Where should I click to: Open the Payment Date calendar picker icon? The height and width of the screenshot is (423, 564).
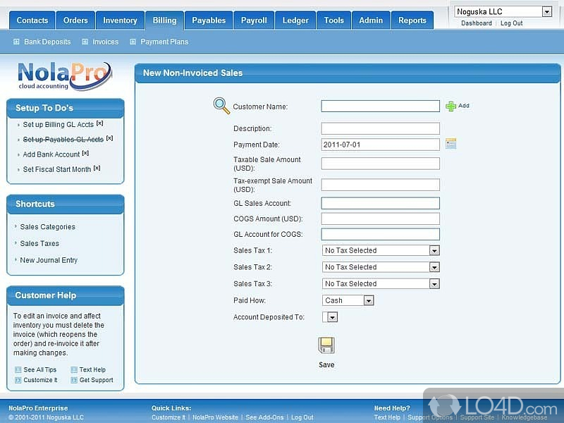click(451, 144)
